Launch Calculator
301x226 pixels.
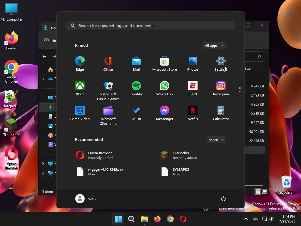click(221, 113)
